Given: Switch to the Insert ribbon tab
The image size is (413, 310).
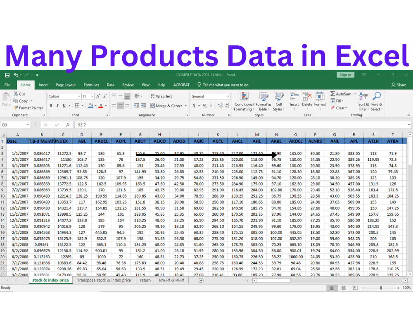Looking at the screenshot, I should (43, 85).
